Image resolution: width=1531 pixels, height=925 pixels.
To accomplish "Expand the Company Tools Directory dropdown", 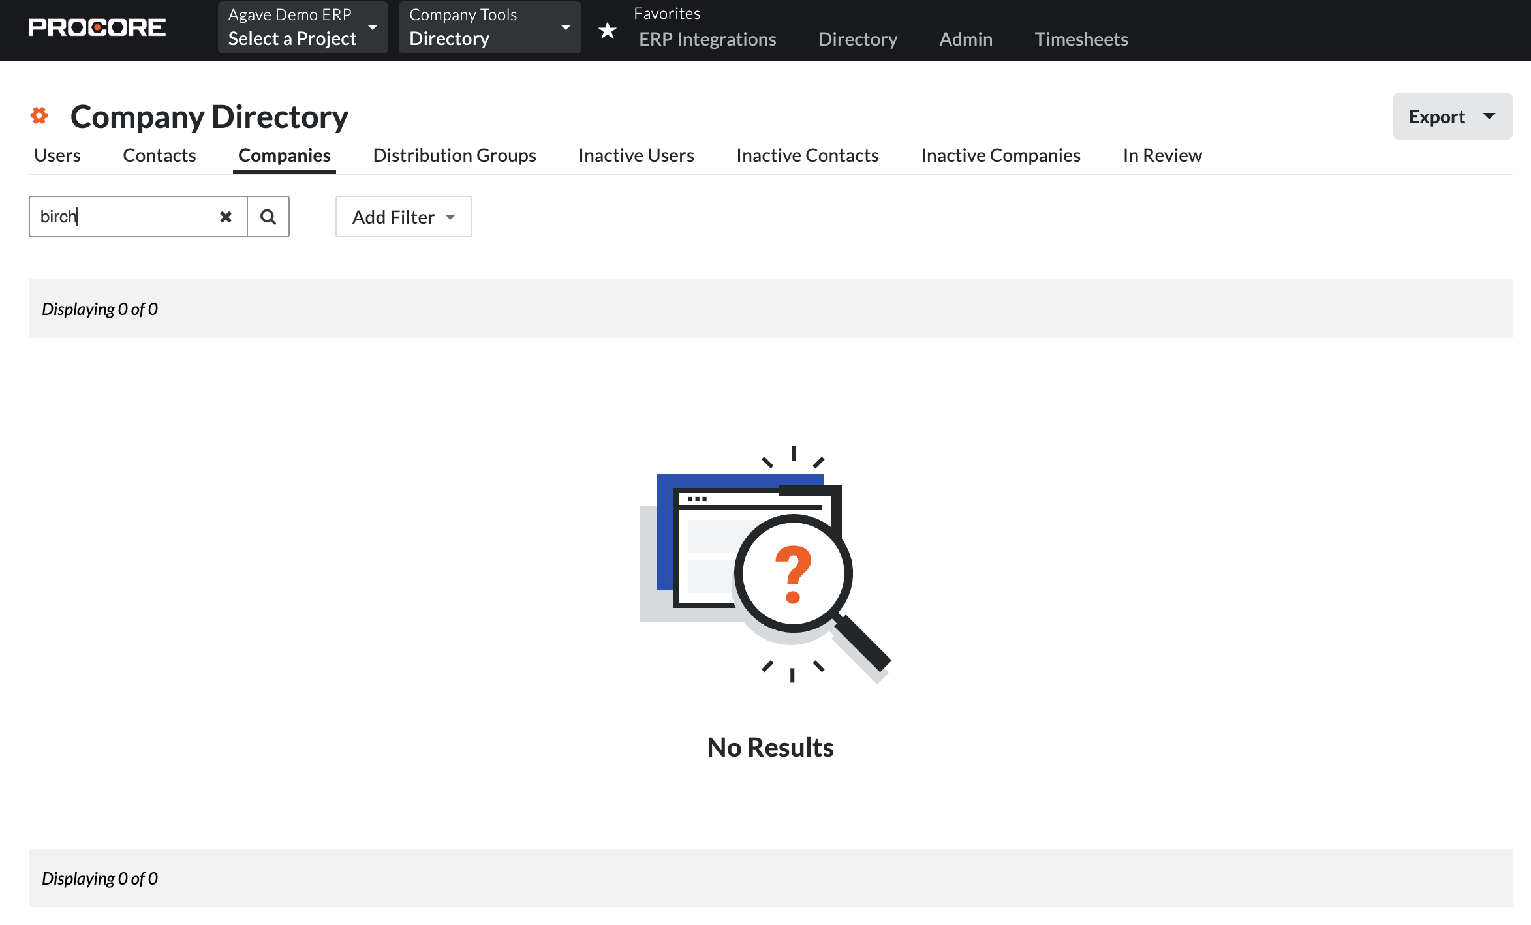I will (489, 27).
